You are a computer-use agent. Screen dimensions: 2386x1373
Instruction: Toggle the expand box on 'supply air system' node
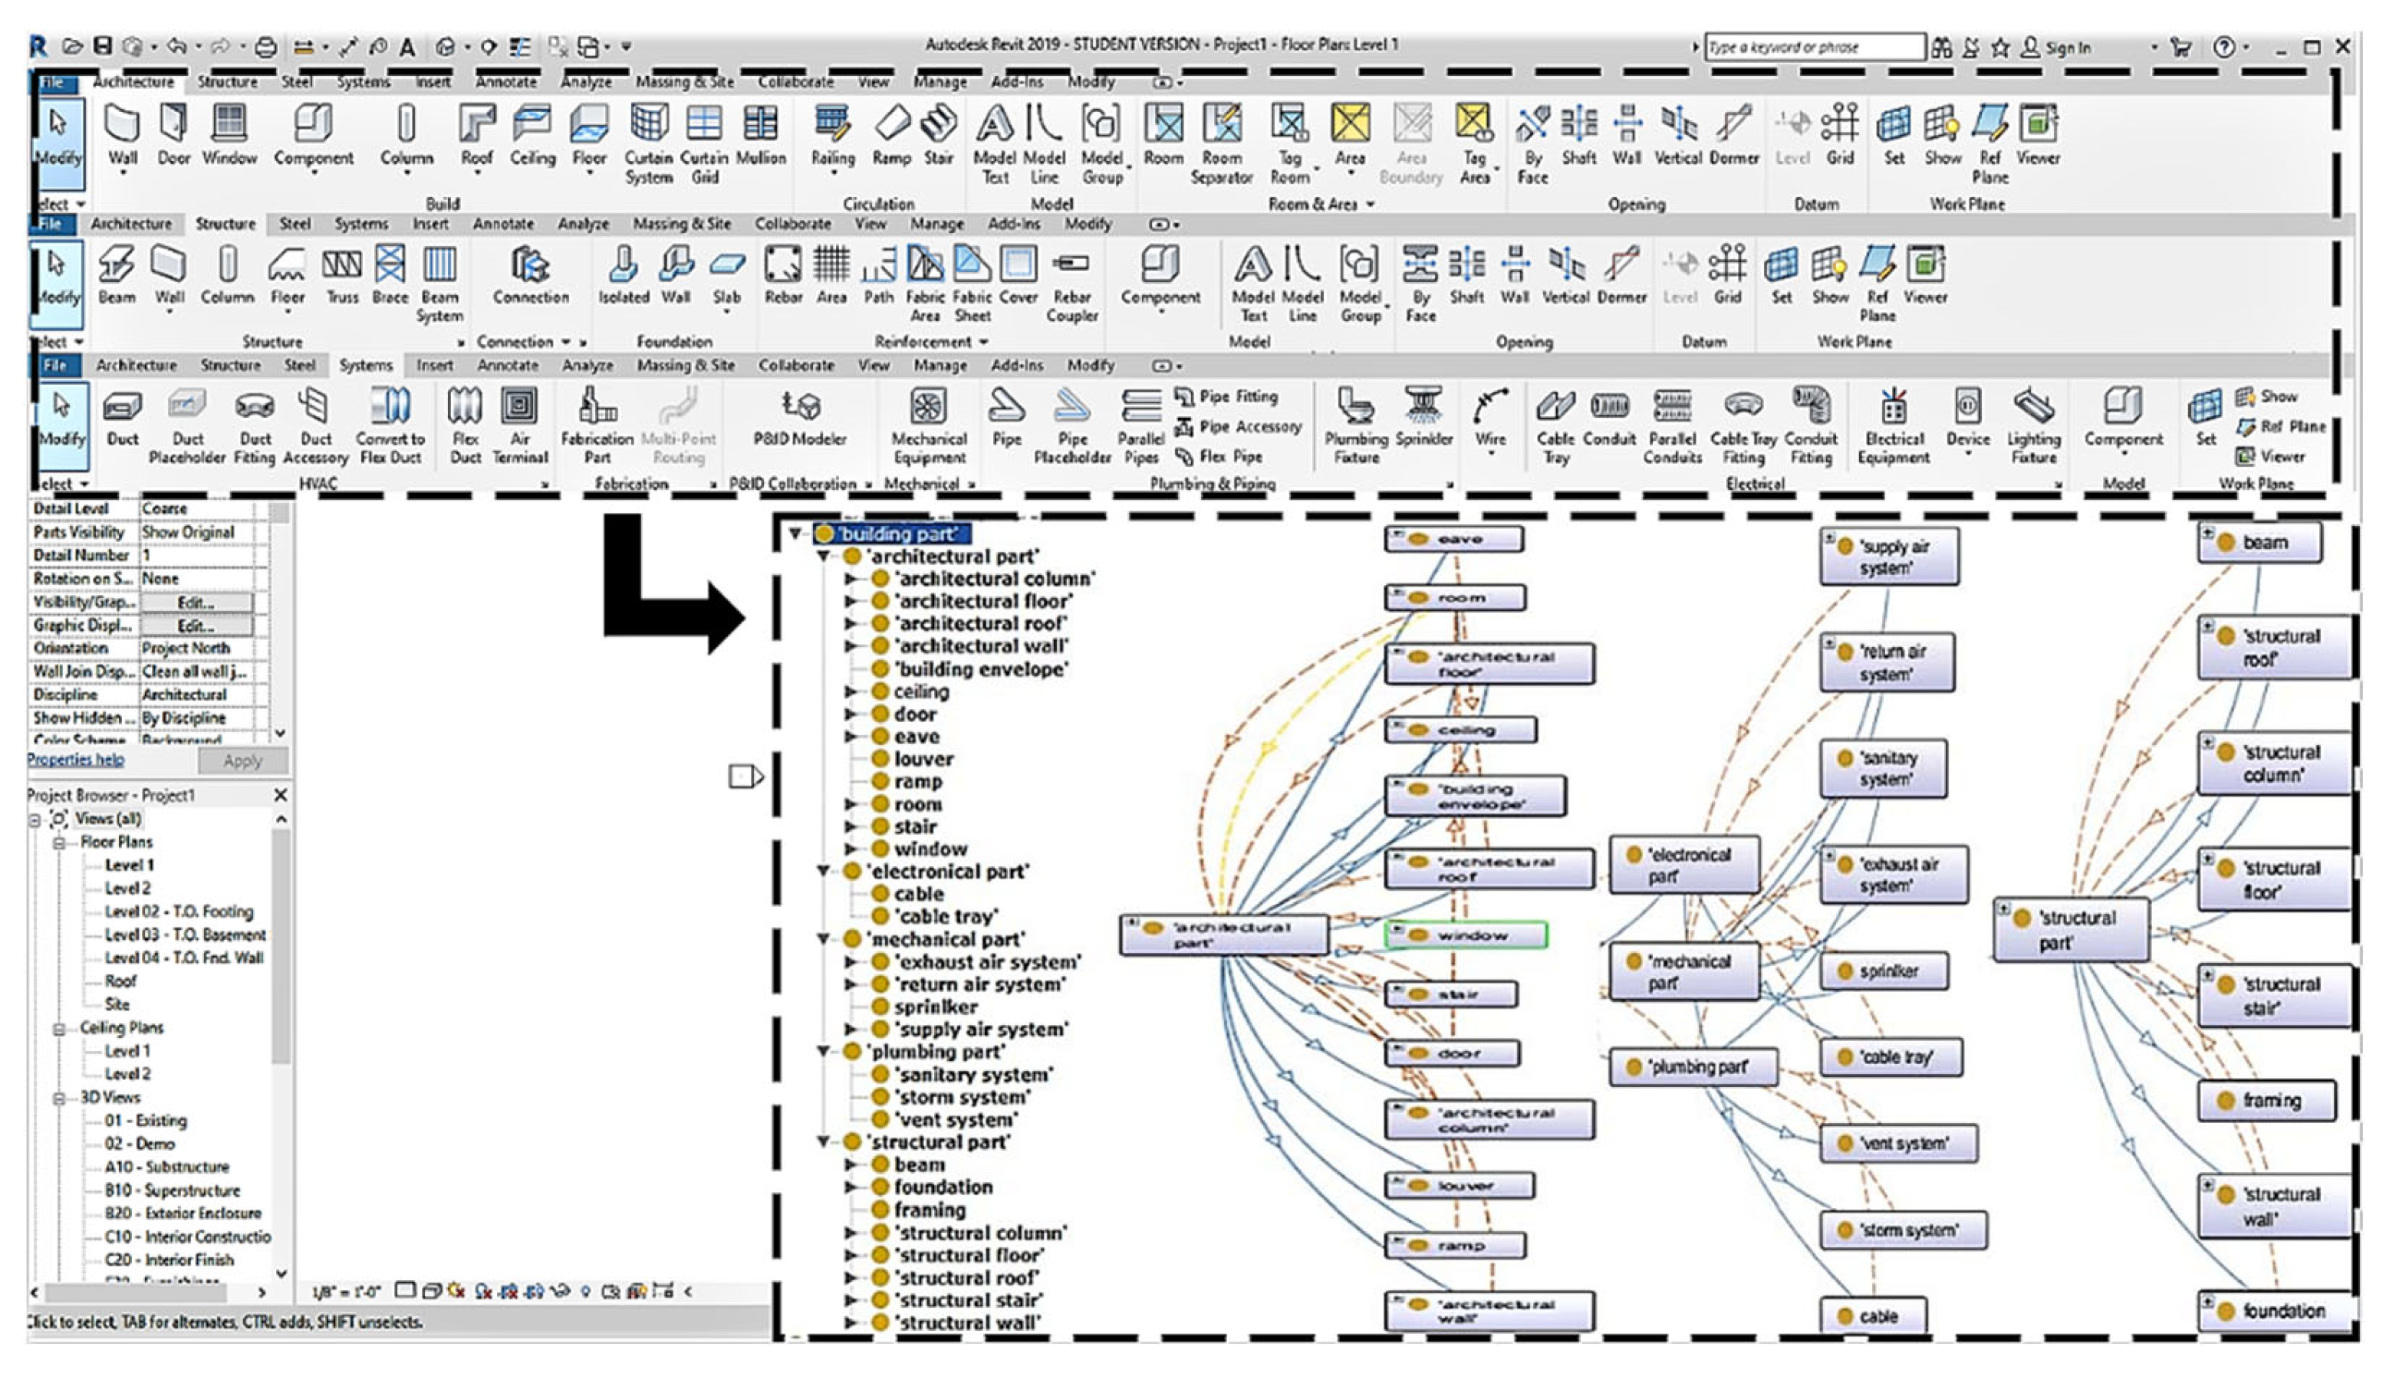click(x=1828, y=537)
